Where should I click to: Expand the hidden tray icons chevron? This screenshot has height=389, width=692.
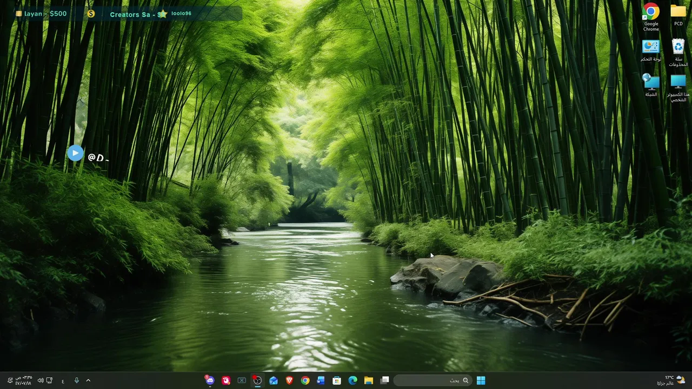tap(88, 380)
